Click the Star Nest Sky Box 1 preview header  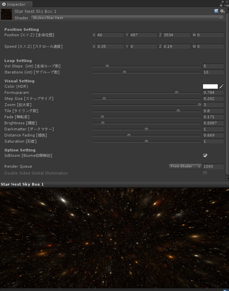coord(114,184)
